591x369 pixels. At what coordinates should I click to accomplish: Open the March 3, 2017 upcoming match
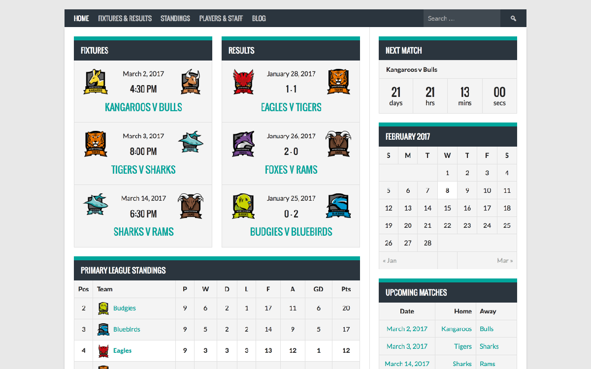tap(407, 346)
